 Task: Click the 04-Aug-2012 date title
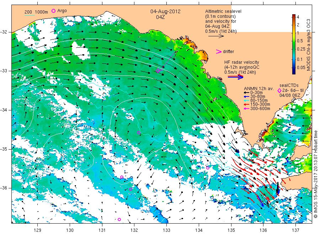pyautogui.click(x=165, y=11)
